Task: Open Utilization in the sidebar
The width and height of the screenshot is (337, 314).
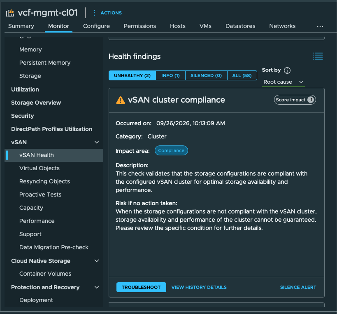Action: 25,89
